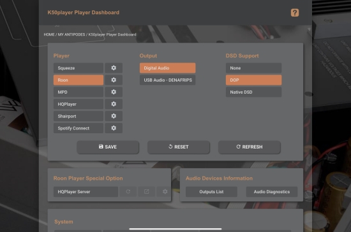This screenshot has height=232, width=351.
Task: Click open-external icon beside HQPlayer Server
Action: pyautogui.click(x=146, y=192)
